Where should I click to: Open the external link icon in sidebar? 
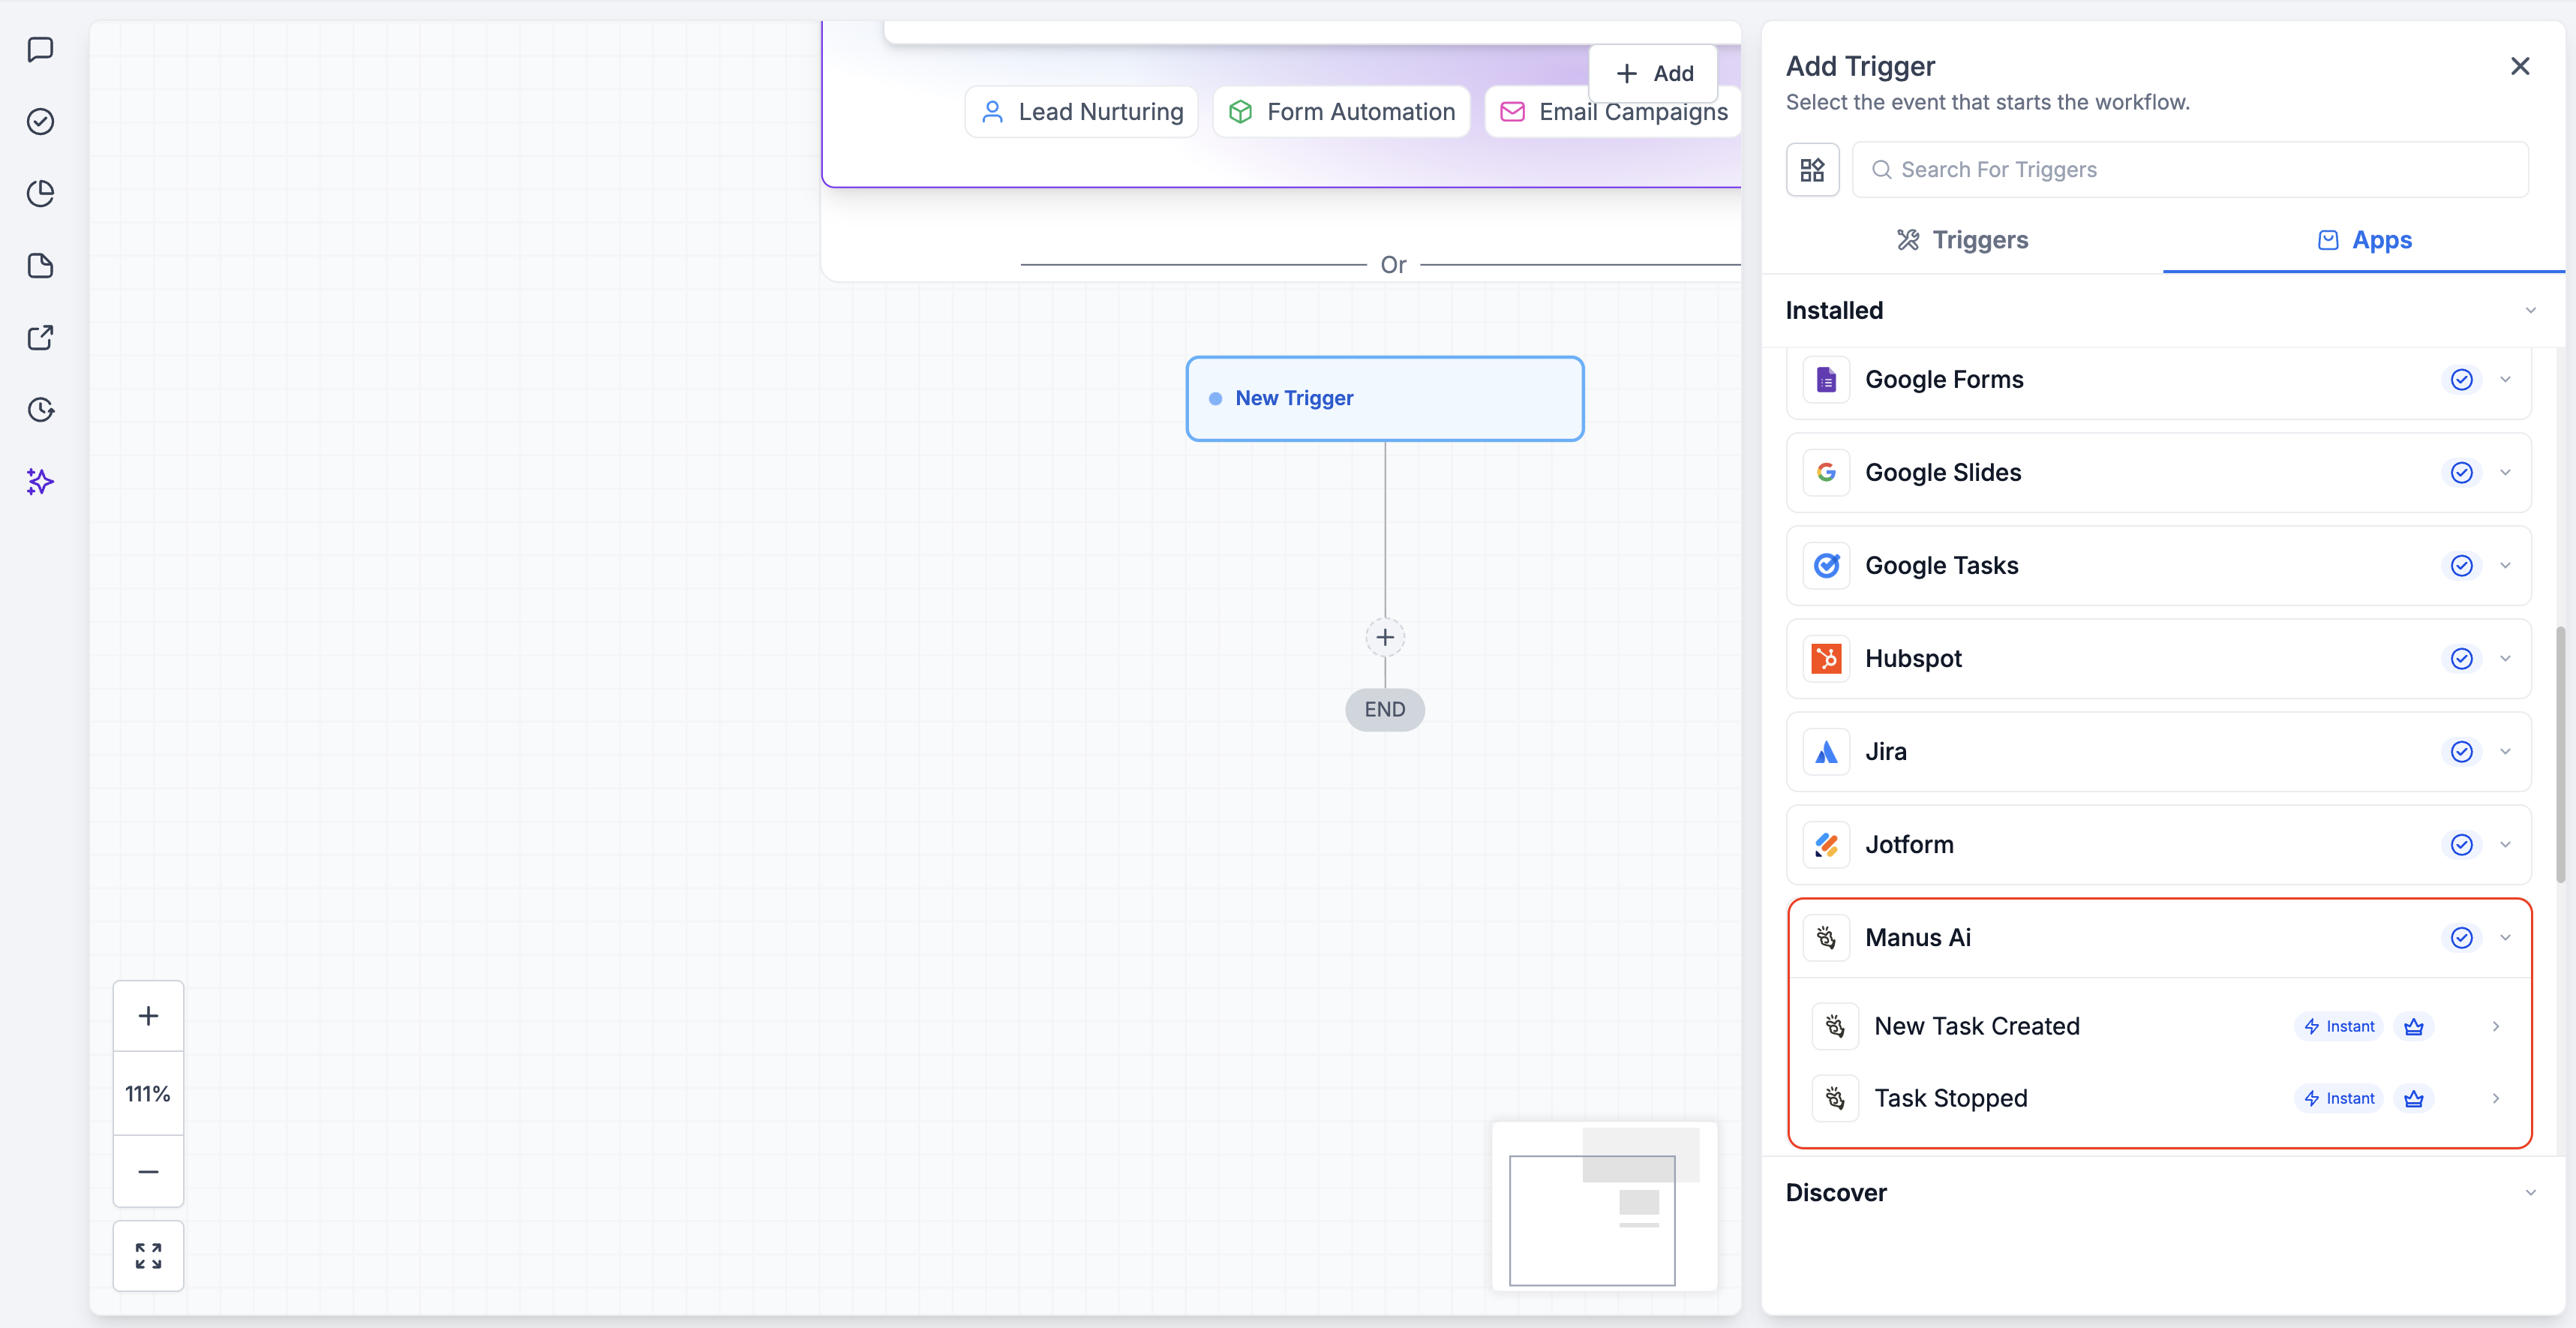point(40,338)
